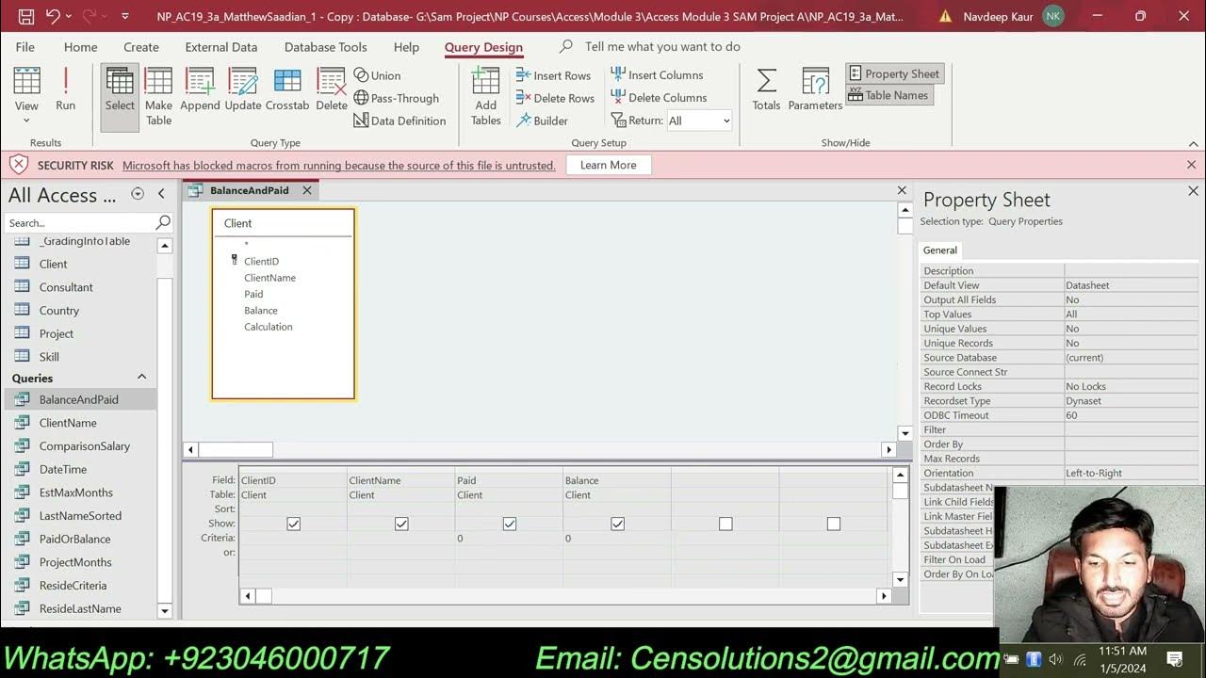Click the Default View property value

[1131, 285]
